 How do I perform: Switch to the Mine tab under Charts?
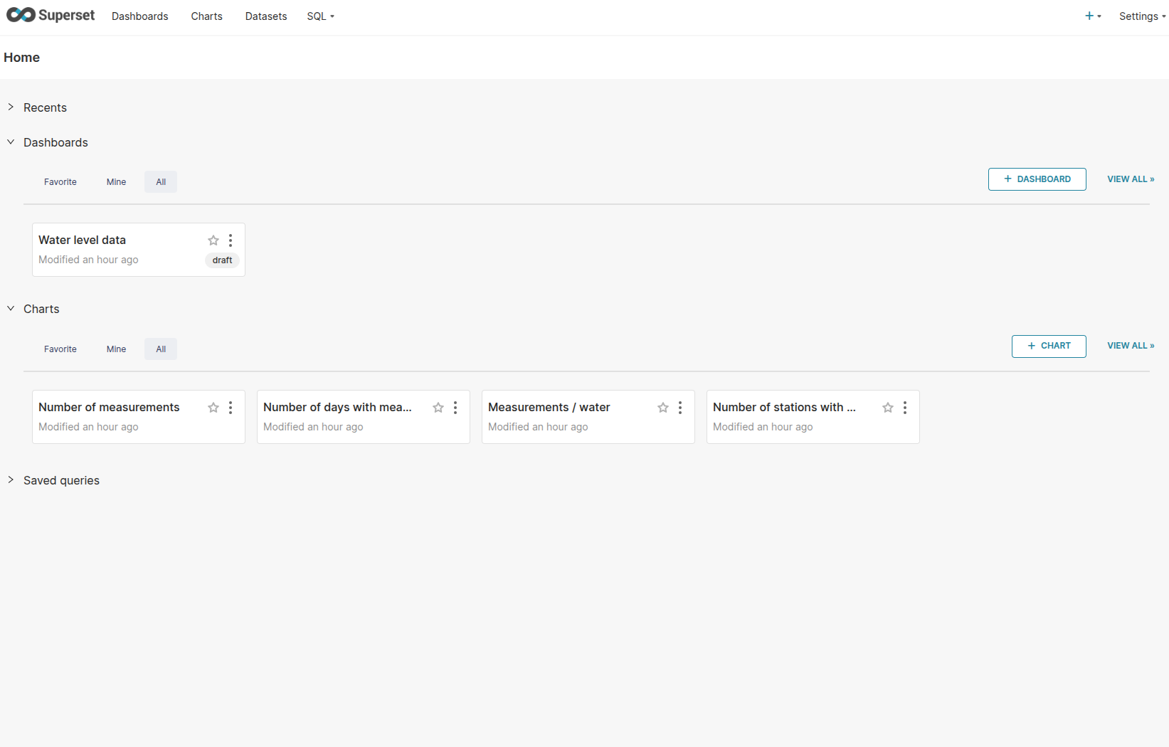(x=116, y=349)
